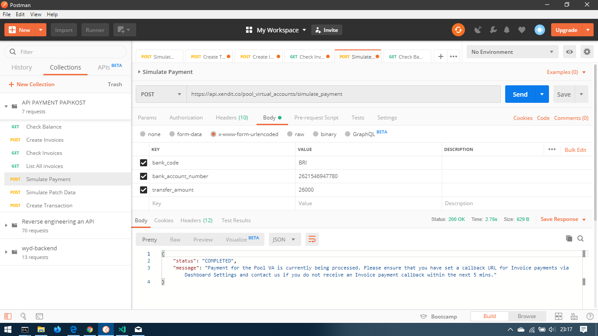598x336 pixels.
Task: Open File Explorer from the taskbar
Action: point(41,329)
